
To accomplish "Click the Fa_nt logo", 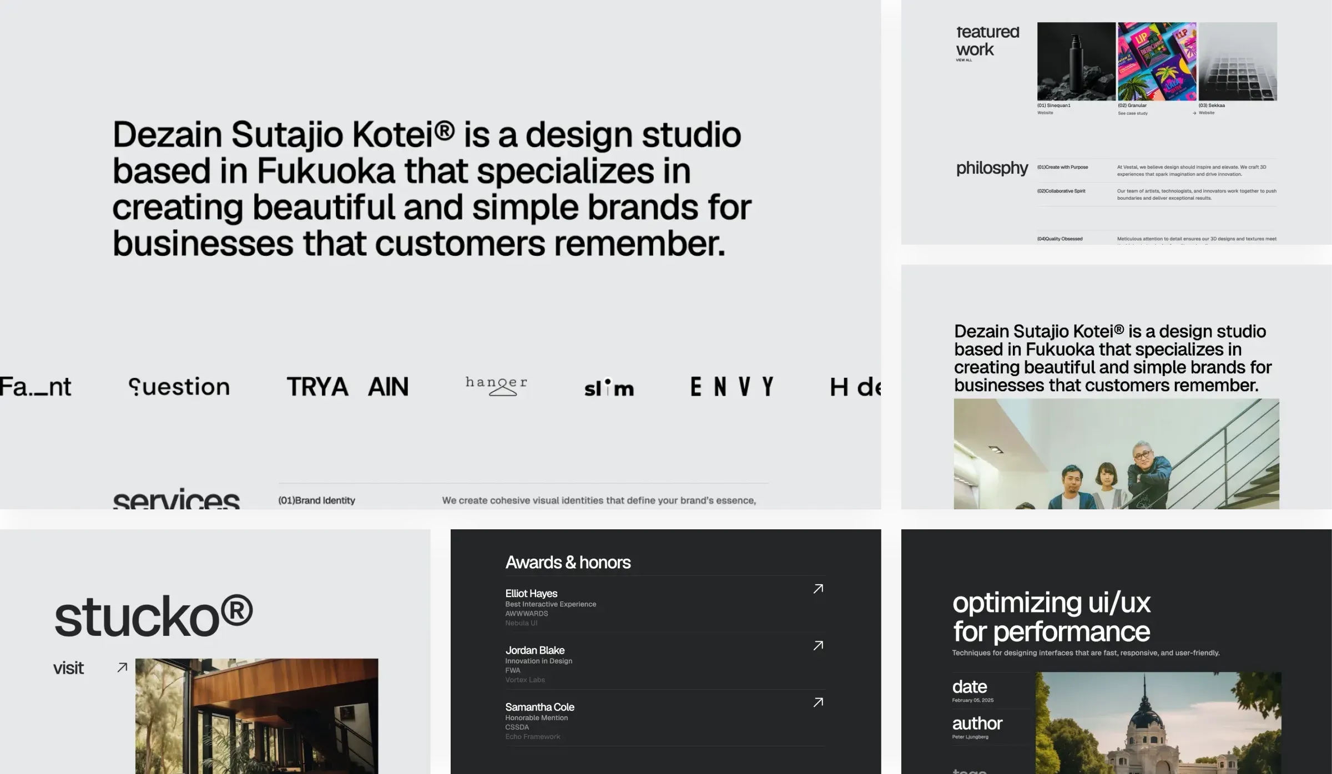I will (x=36, y=387).
